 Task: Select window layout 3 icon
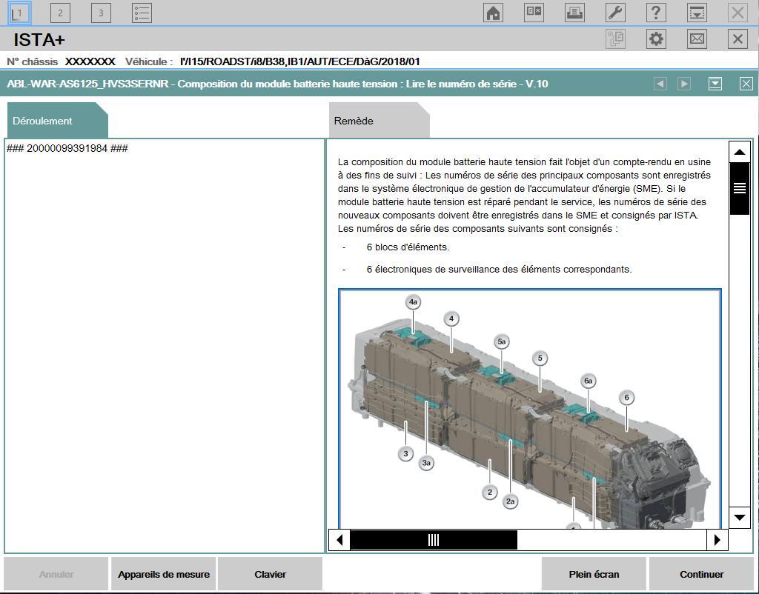[x=101, y=13]
